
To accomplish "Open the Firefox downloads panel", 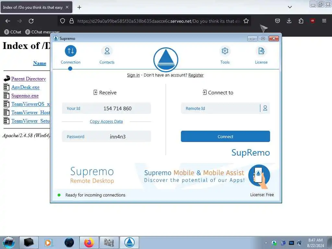I will (289, 21).
